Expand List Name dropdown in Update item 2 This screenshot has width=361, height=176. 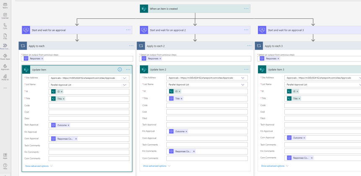242,85
